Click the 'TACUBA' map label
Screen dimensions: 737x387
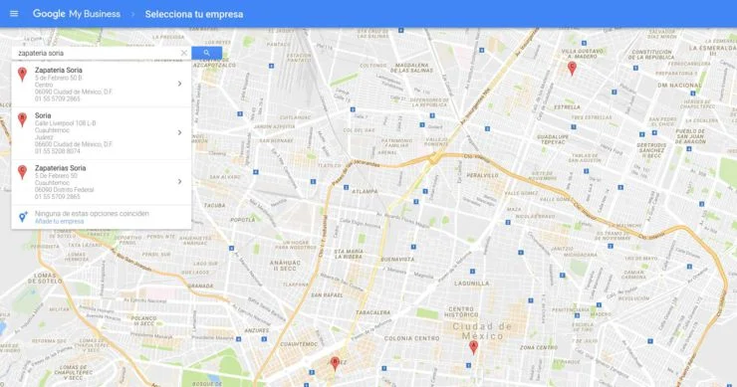coord(214,205)
